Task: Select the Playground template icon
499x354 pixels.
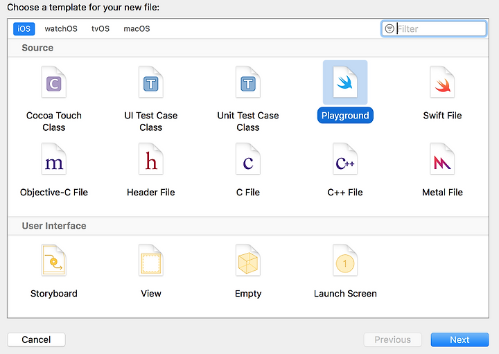Action: tap(345, 82)
